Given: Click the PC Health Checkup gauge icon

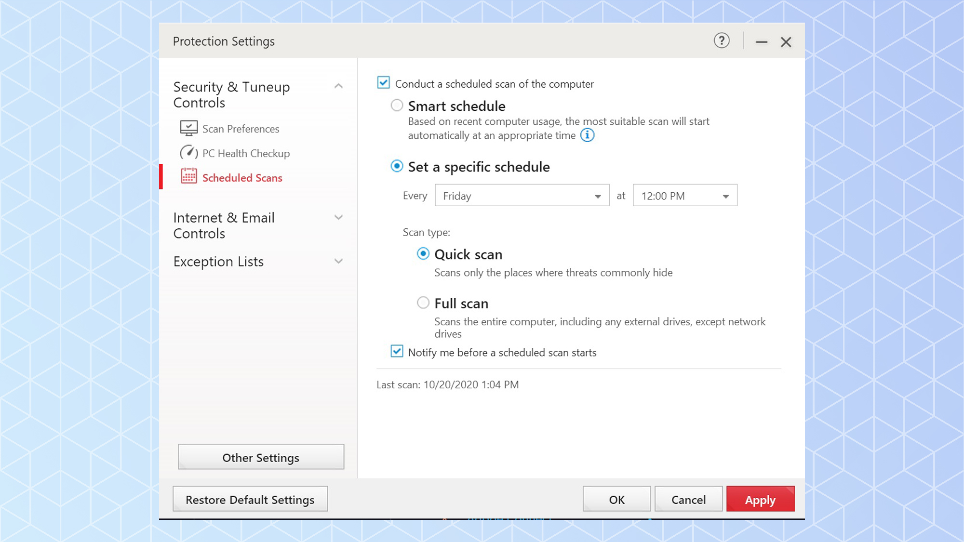Looking at the screenshot, I should 188,153.
